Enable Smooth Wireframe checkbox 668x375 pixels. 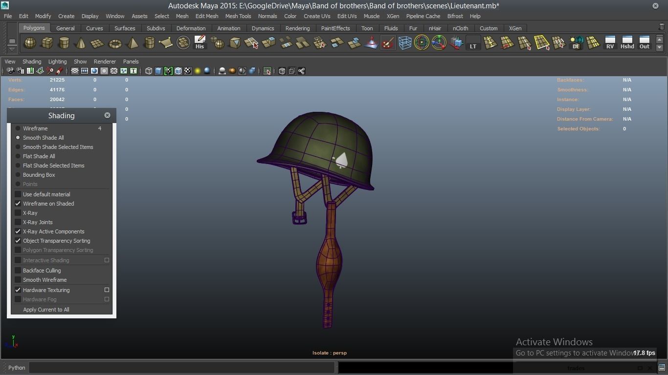[x=18, y=280]
